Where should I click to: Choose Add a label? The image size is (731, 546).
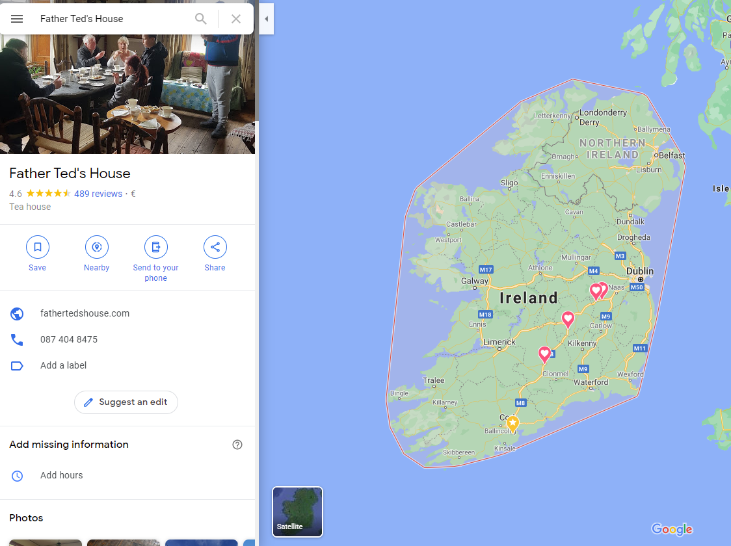[63, 366]
